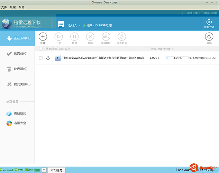
Task: Open the 帮助反馈 dropdown at top right
Action: (193, 13)
